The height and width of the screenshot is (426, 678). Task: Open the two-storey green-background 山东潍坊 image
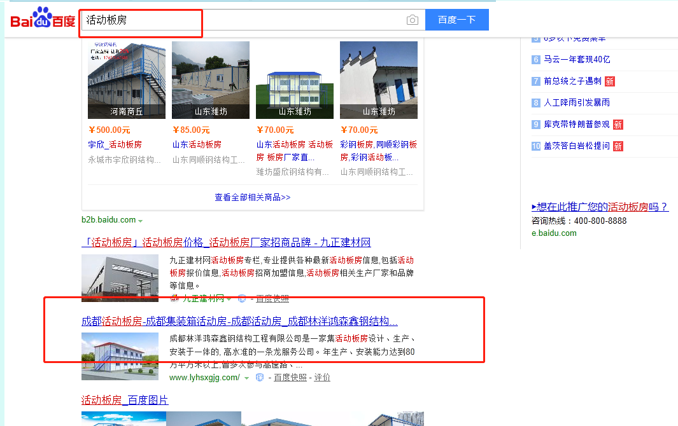pyautogui.click(x=295, y=80)
